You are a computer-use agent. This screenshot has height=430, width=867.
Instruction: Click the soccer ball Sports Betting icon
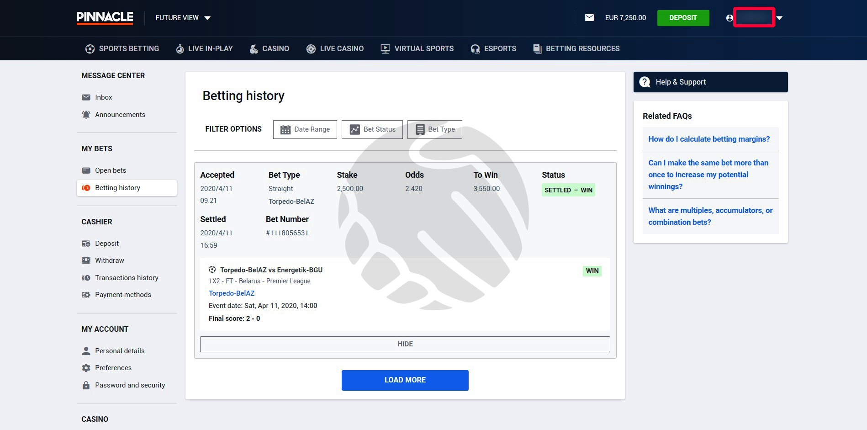(90, 49)
